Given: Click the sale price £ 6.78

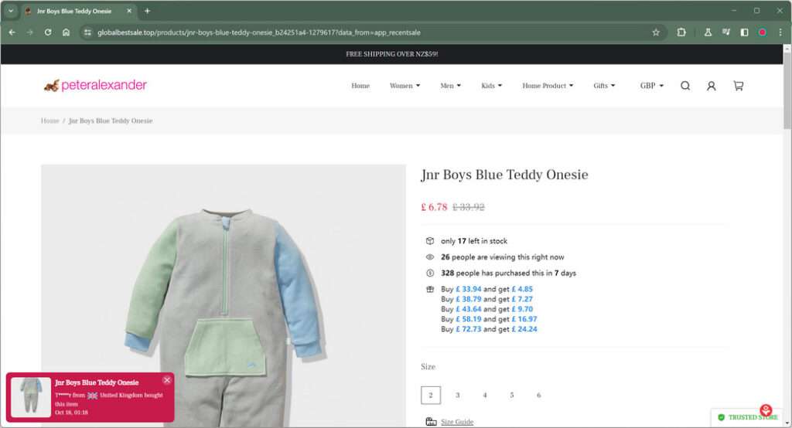Looking at the screenshot, I should (434, 207).
